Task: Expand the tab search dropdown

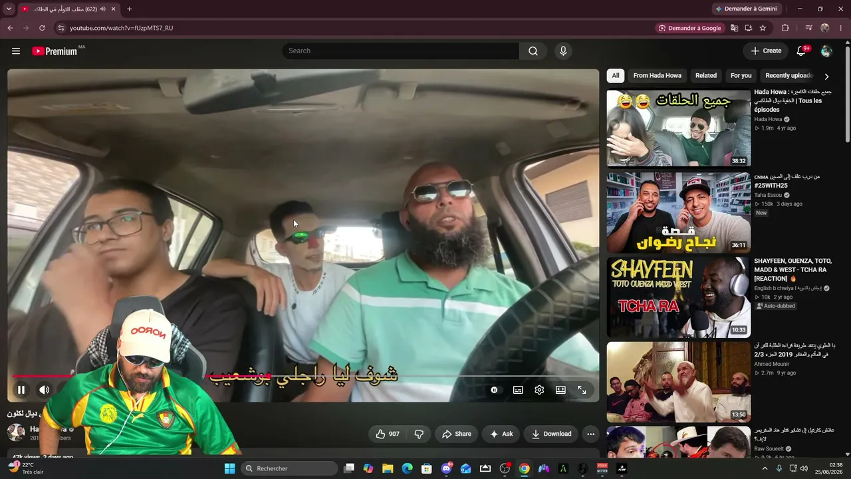Action: 9,9
